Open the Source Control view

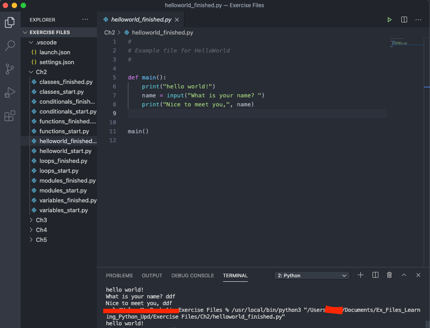pyautogui.click(x=10, y=69)
